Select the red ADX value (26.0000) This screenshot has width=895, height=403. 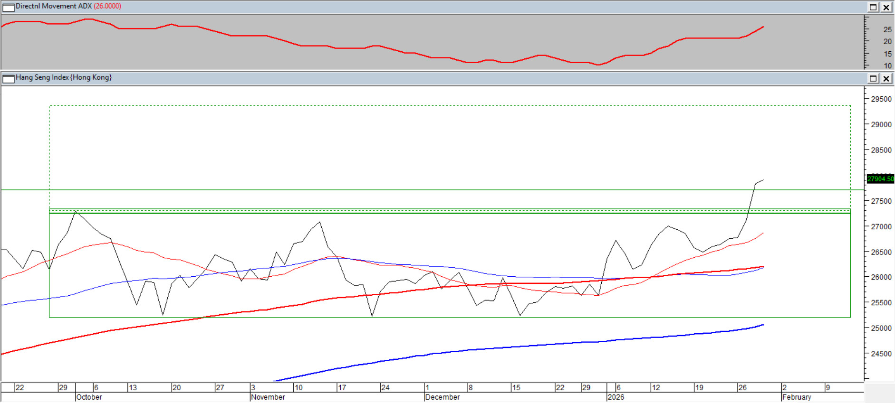pos(107,6)
